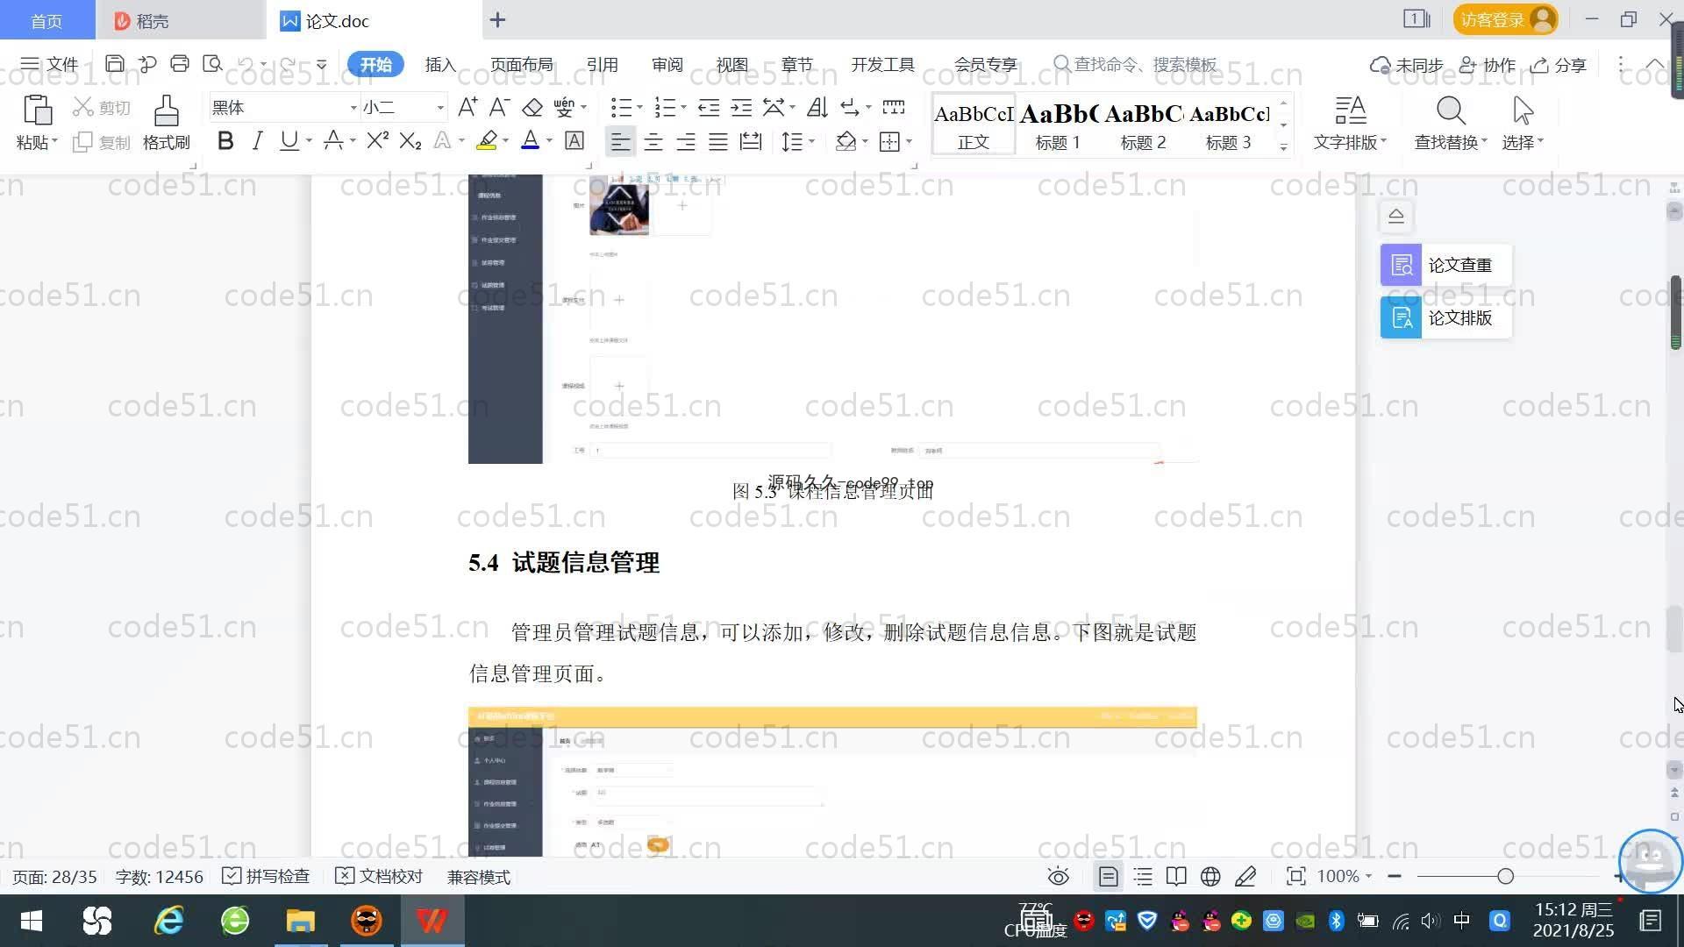The image size is (1684, 947).
Task: Click 访客登录 login button
Action: tap(1505, 19)
